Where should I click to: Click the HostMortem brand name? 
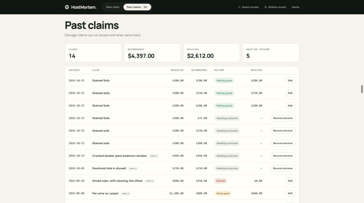pyautogui.click(x=84, y=7)
